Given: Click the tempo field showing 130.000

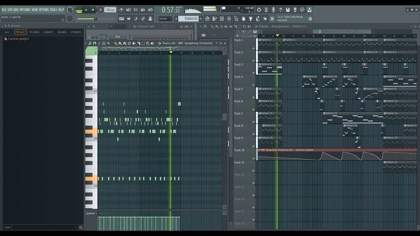Looking at the screenshot, I should click(x=110, y=10).
